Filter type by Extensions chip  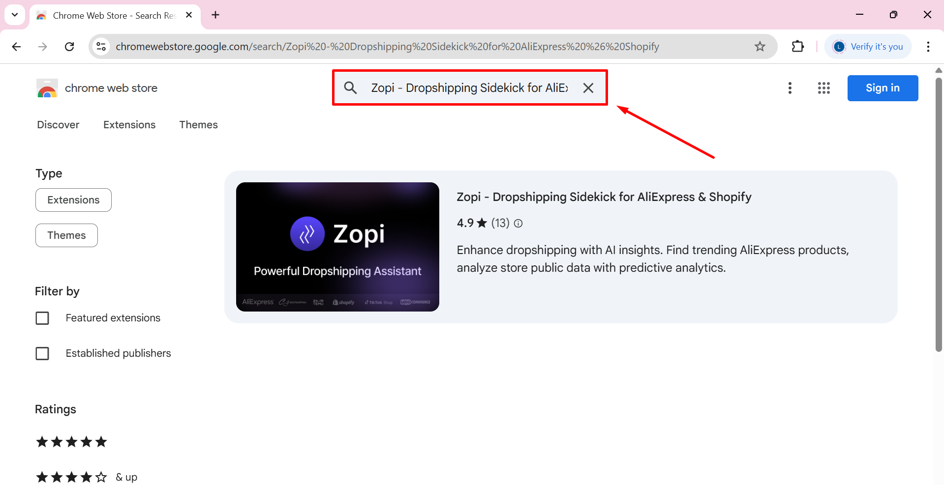pos(73,200)
